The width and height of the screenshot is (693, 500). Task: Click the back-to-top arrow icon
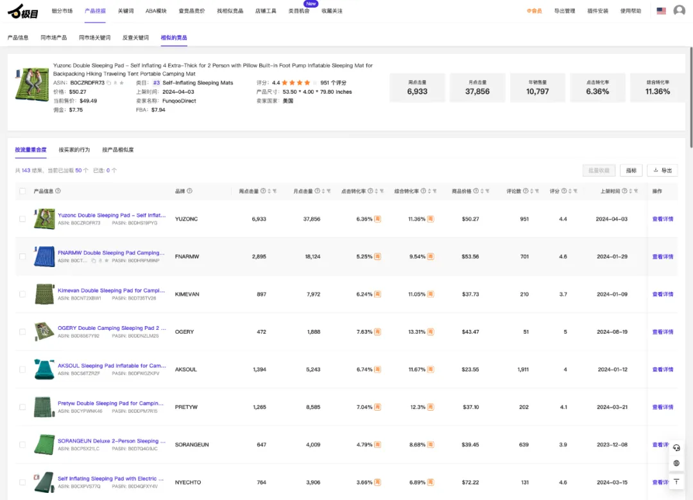pos(676,482)
